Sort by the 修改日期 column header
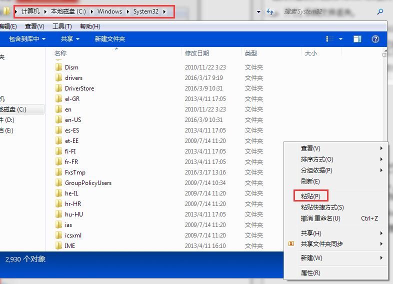The width and height of the screenshot is (393, 284). (197, 53)
